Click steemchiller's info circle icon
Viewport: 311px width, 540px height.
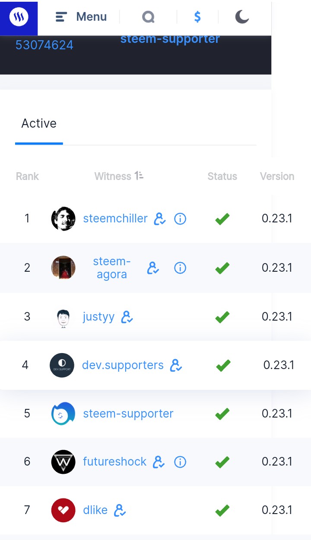click(x=180, y=219)
